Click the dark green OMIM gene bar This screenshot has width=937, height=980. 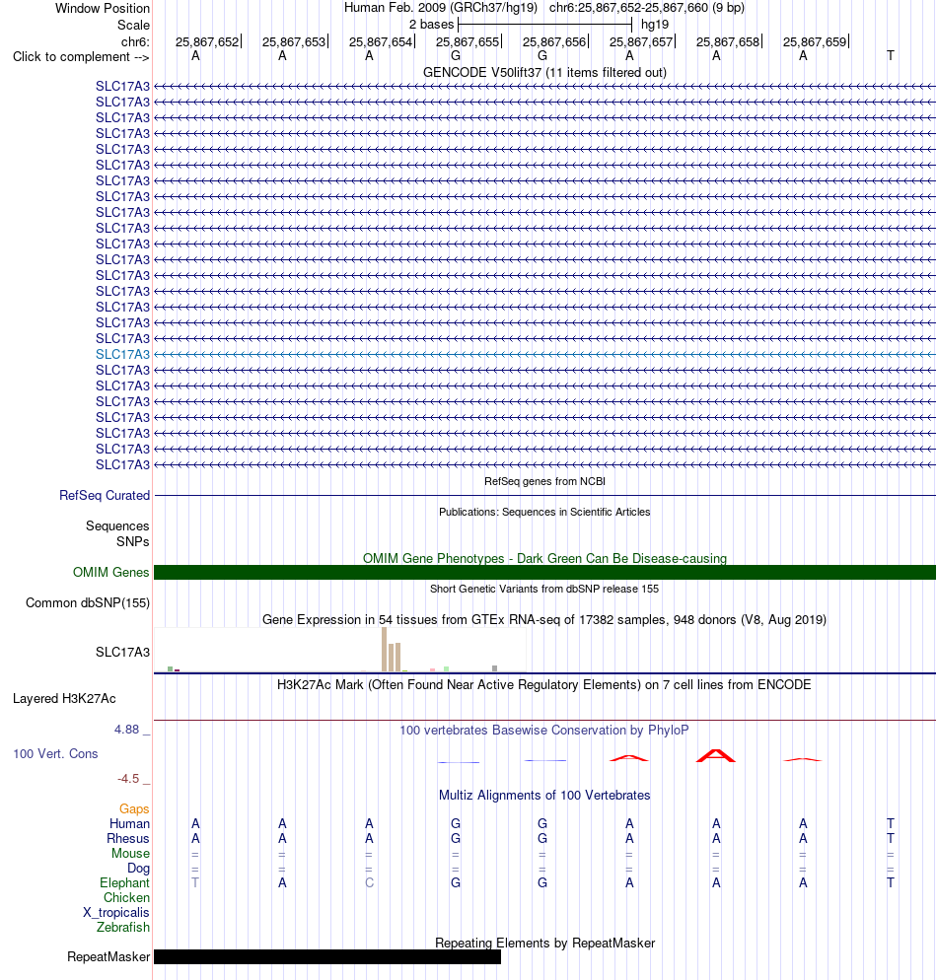click(x=544, y=573)
